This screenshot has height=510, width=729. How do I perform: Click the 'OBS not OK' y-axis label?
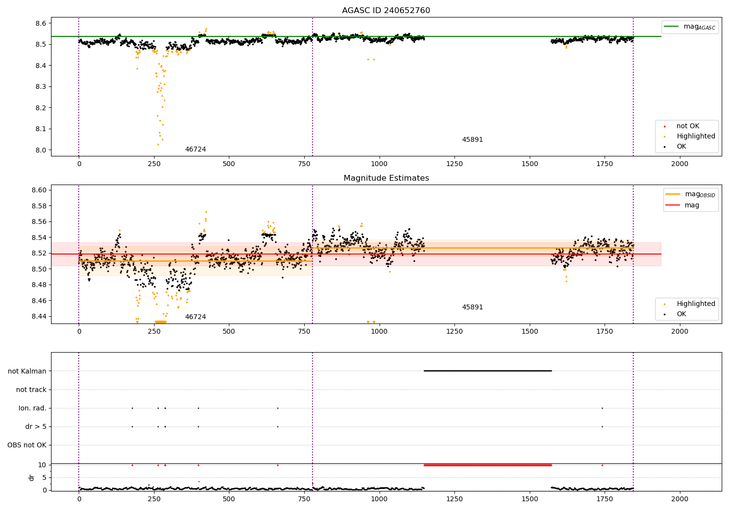[x=27, y=445]
